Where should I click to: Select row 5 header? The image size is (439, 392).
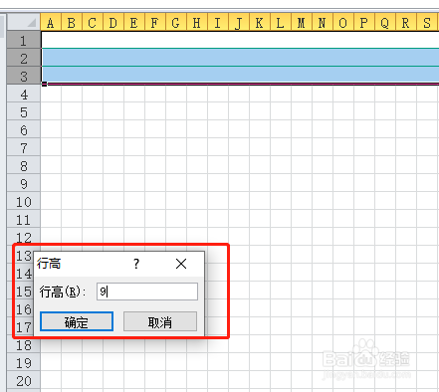pos(24,112)
